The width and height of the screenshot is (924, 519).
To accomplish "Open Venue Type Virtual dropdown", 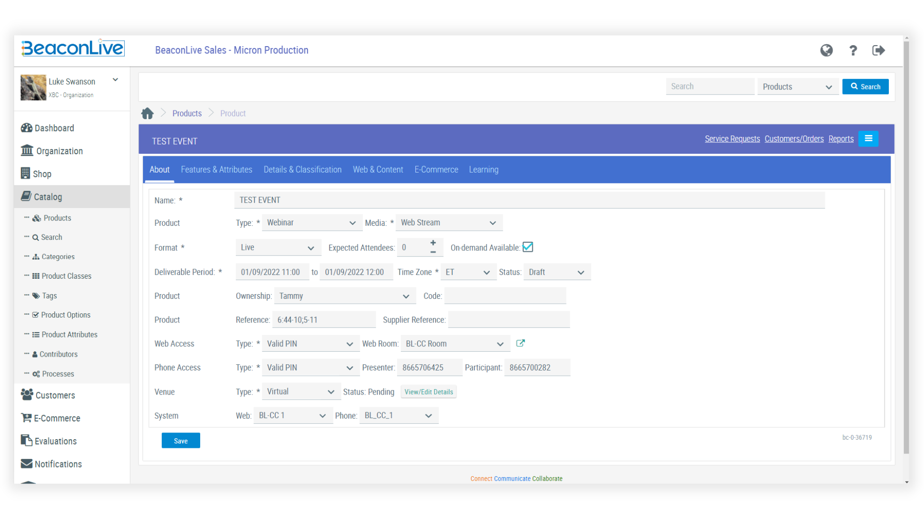I will [x=301, y=392].
